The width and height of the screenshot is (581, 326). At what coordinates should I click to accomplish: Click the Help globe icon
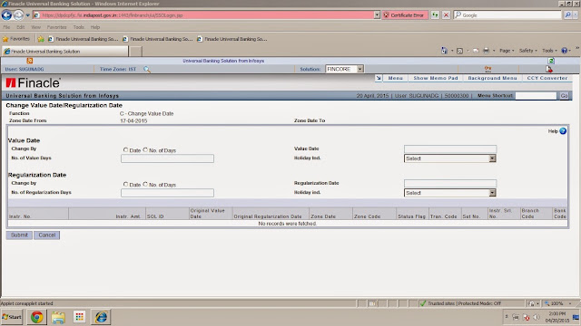click(x=563, y=130)
